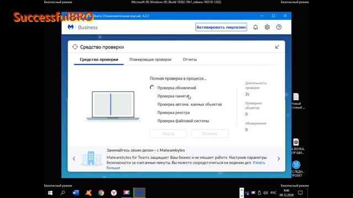
Task: Show previous promo banner
Action: [74, 159]
